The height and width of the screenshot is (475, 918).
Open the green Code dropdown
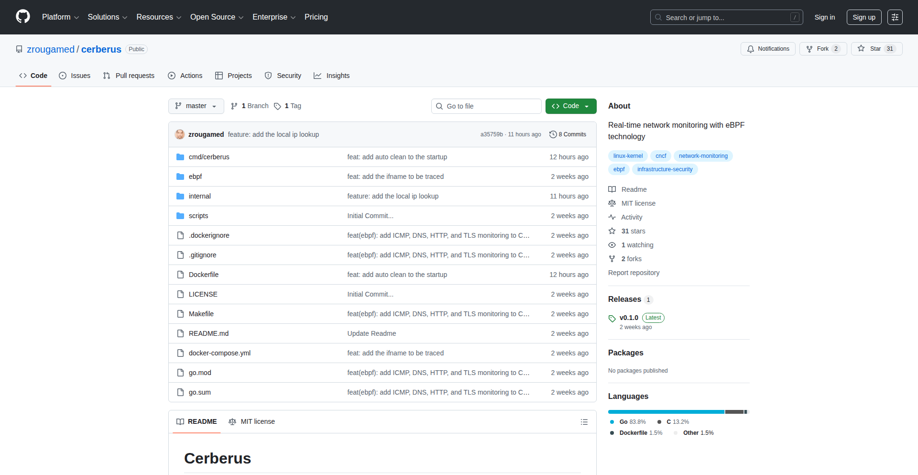[x=570, y=106]
